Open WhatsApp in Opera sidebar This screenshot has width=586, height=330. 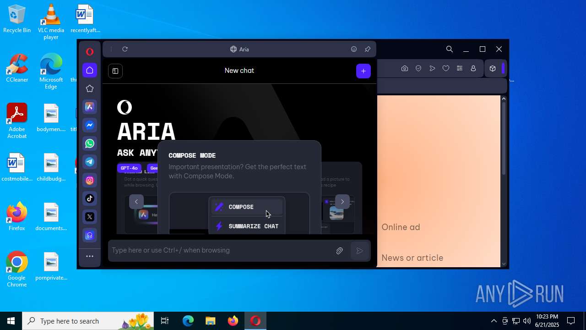pos(90,143)
